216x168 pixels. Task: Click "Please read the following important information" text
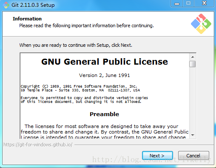tap(86, 26)
